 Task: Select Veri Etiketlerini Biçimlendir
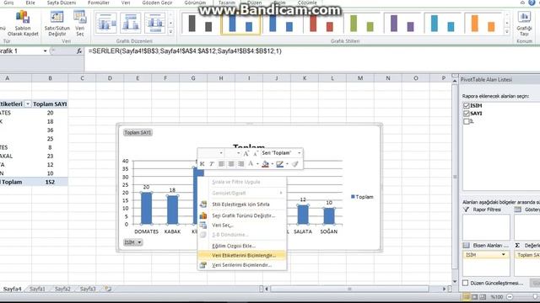click(242, 255)
